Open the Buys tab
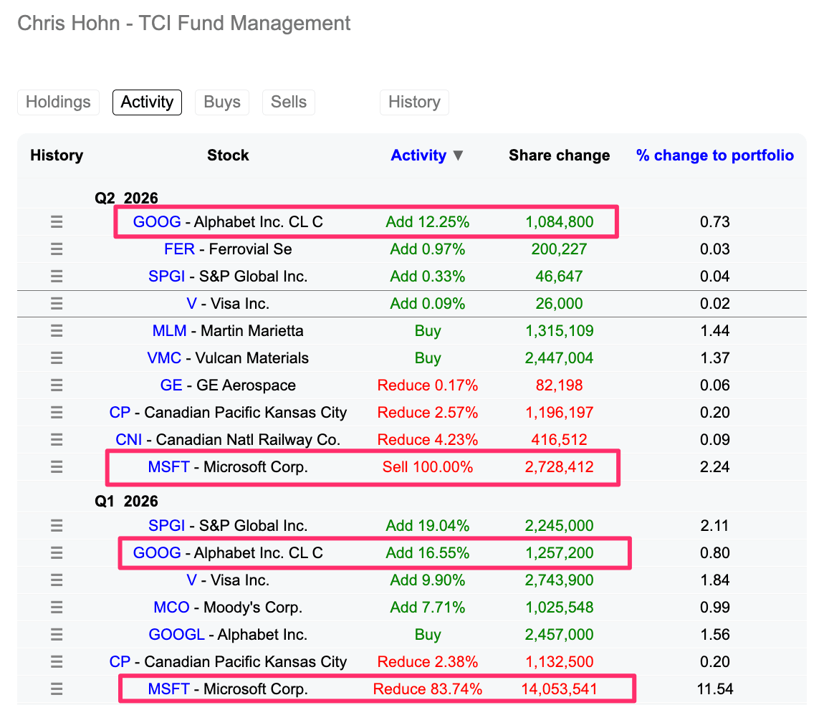The width and height of the screenshot is (824, 705). point(222,102)
